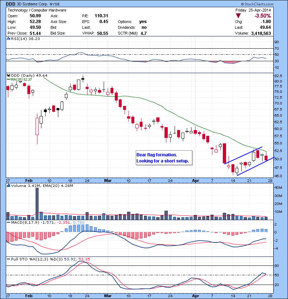Click the DDD (Daily) candlestick legend icon
This screenshot has width=288, height=299.
[8, 75]
